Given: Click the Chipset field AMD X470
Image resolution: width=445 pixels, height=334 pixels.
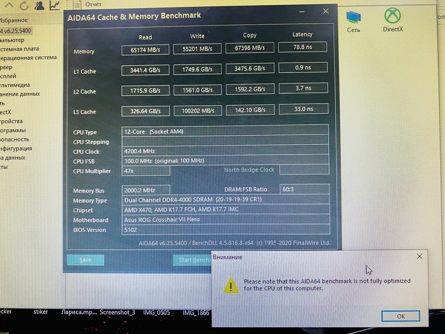Looking at the screenshot, I should point(226,209).
